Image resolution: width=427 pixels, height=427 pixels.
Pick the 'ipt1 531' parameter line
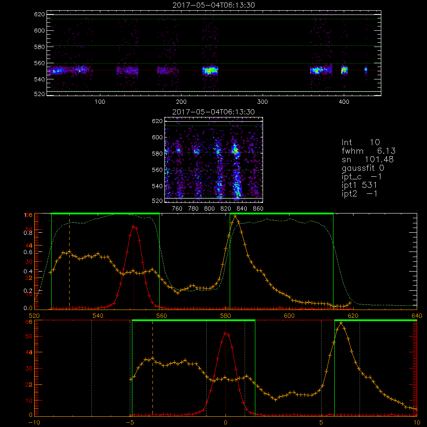point(360,185)
